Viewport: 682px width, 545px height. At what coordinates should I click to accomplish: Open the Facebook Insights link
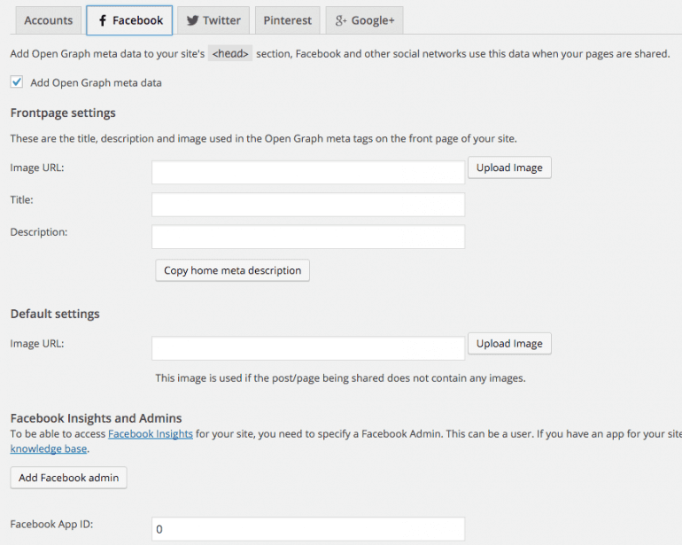pos(151,434)
